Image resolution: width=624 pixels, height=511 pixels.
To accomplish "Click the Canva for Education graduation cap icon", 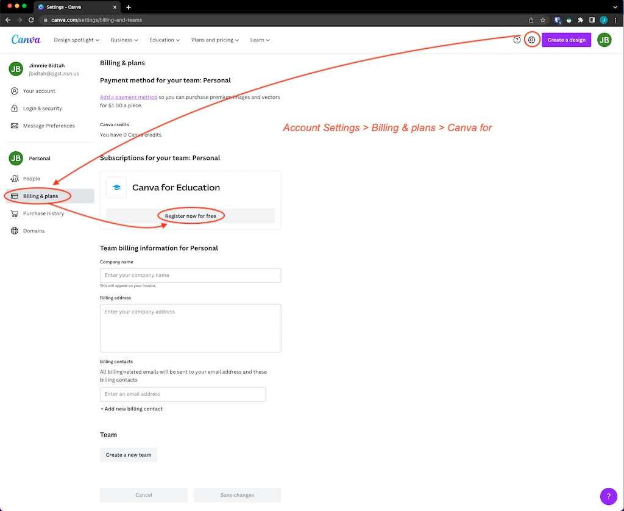I will coord(116,188).
